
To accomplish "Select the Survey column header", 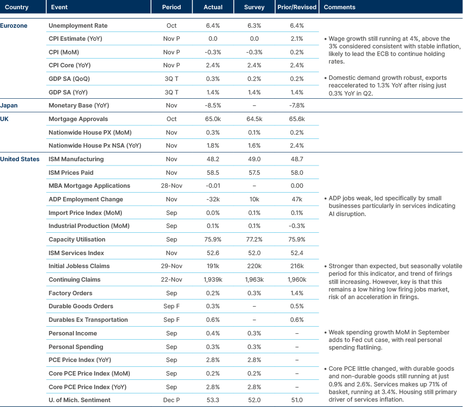I will coord(254,7).
